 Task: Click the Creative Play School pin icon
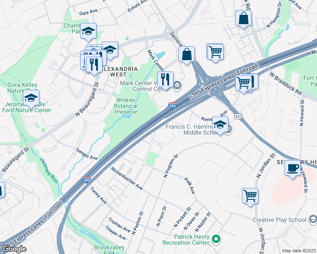click(313, 220)
